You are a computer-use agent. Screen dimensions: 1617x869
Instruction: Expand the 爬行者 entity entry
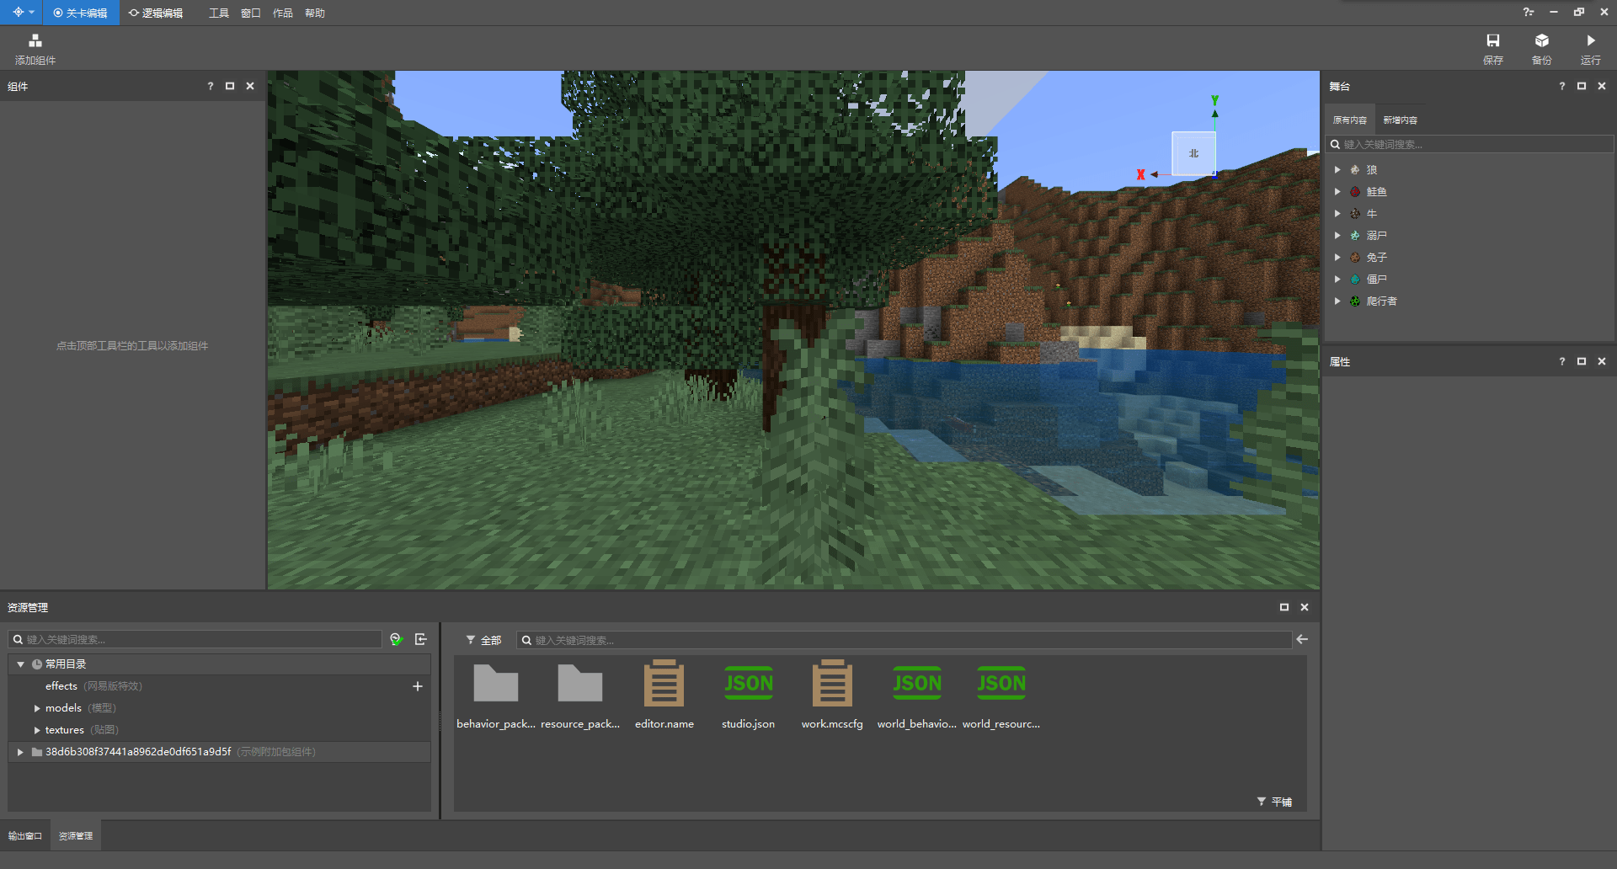click(x=1337, y=301)
